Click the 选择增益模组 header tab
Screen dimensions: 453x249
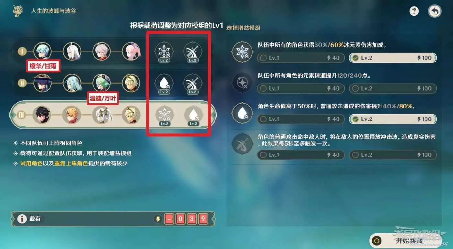(243, 28)
